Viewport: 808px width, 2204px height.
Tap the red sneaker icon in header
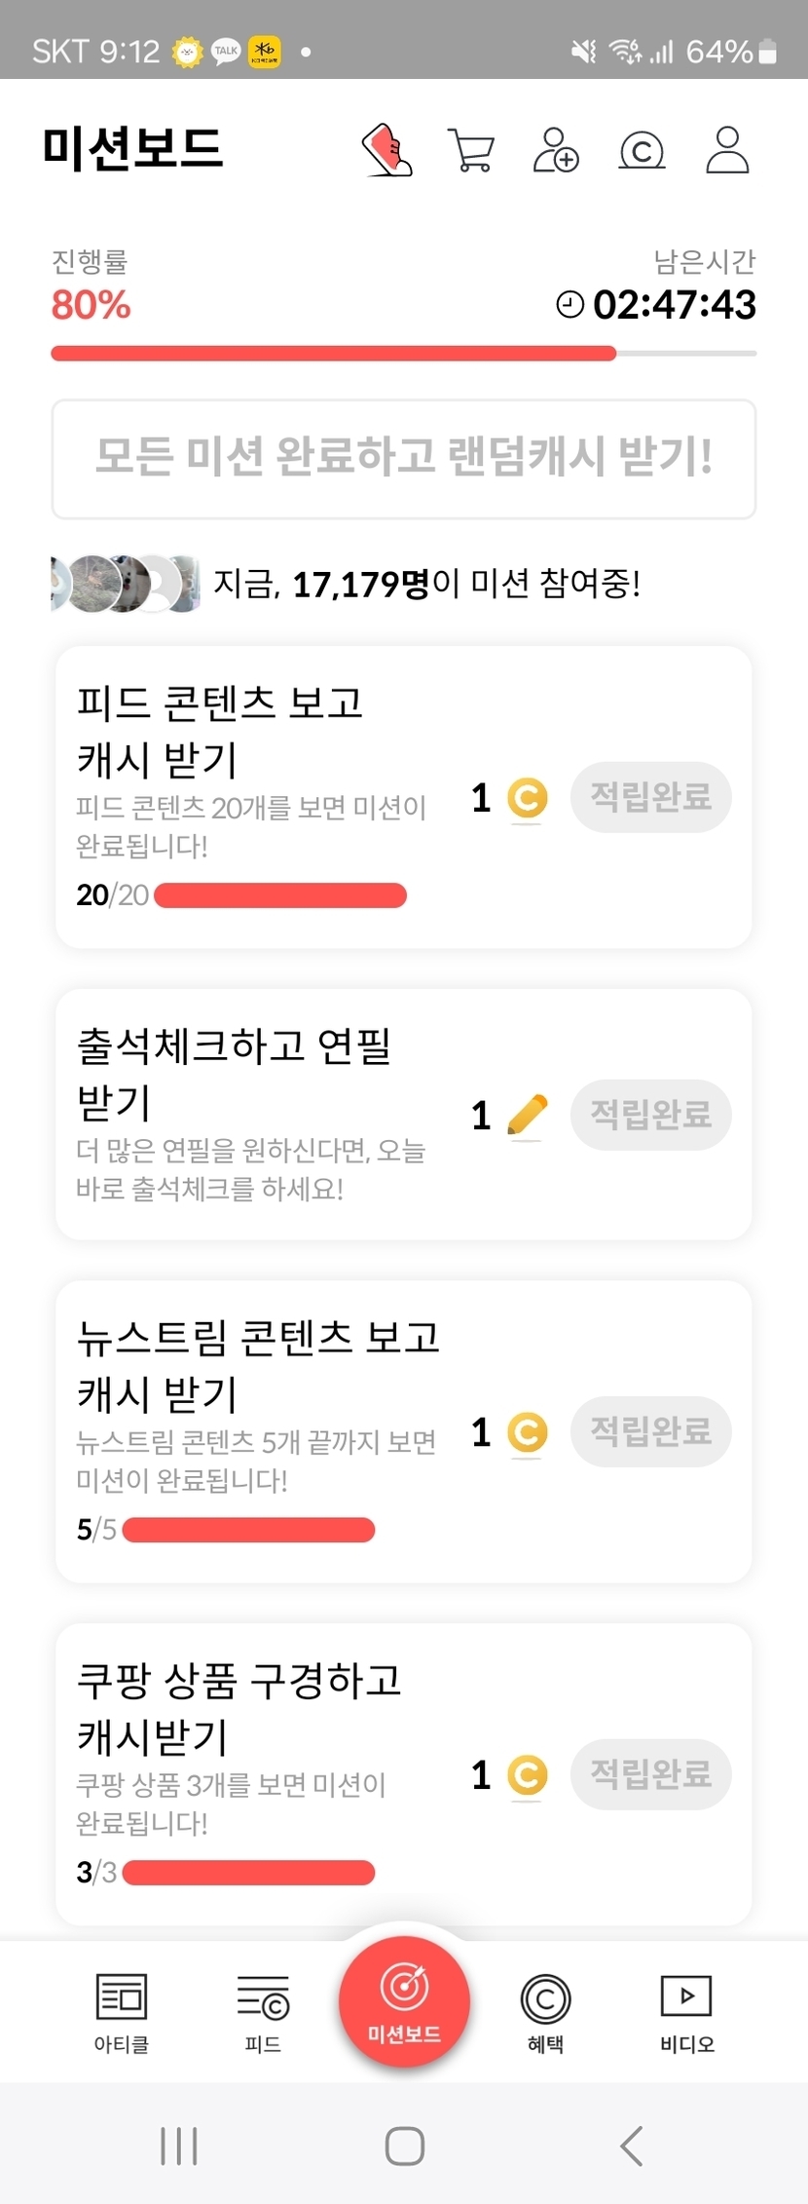pos(387,150)
